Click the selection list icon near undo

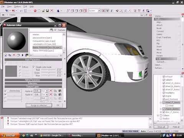26,11
